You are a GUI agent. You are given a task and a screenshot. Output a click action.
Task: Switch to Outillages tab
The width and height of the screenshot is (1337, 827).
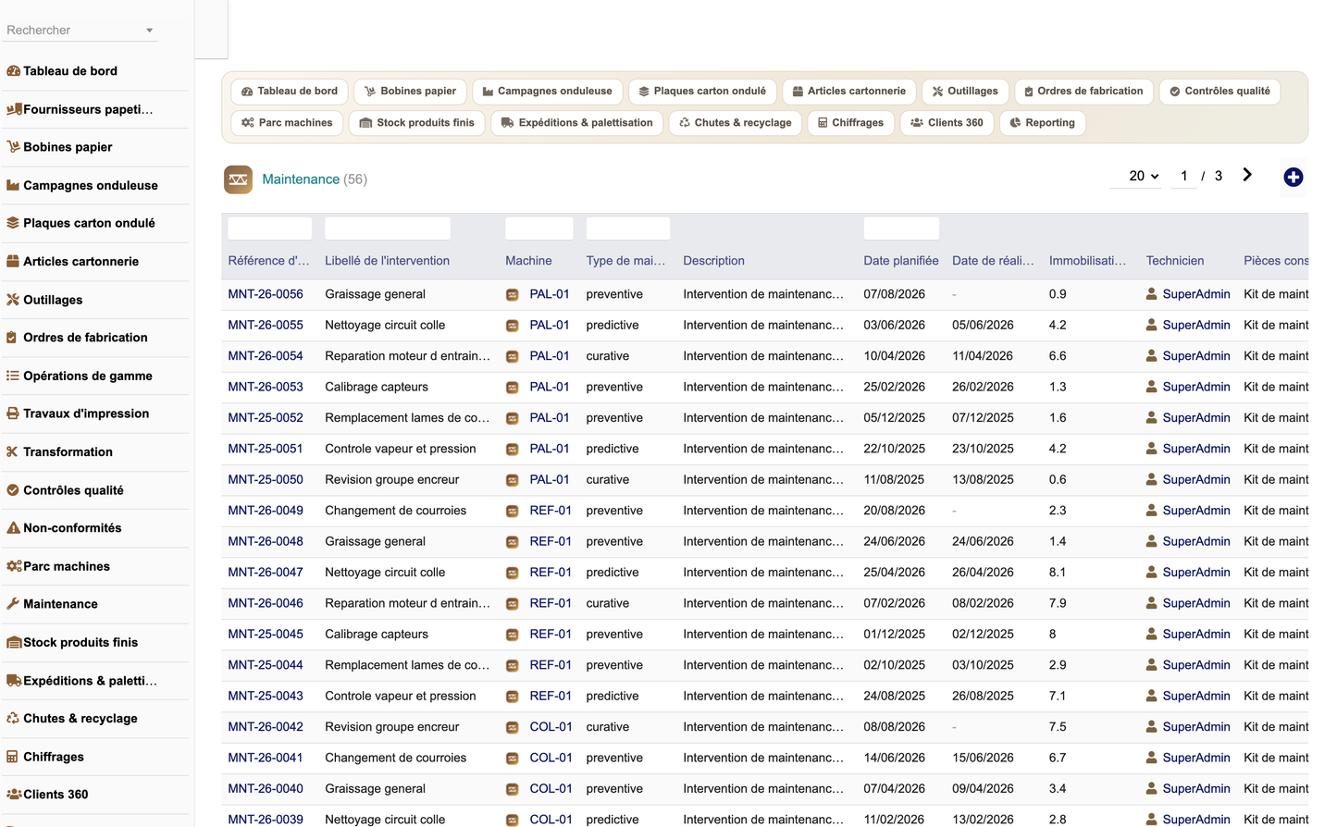pos(965,92)
